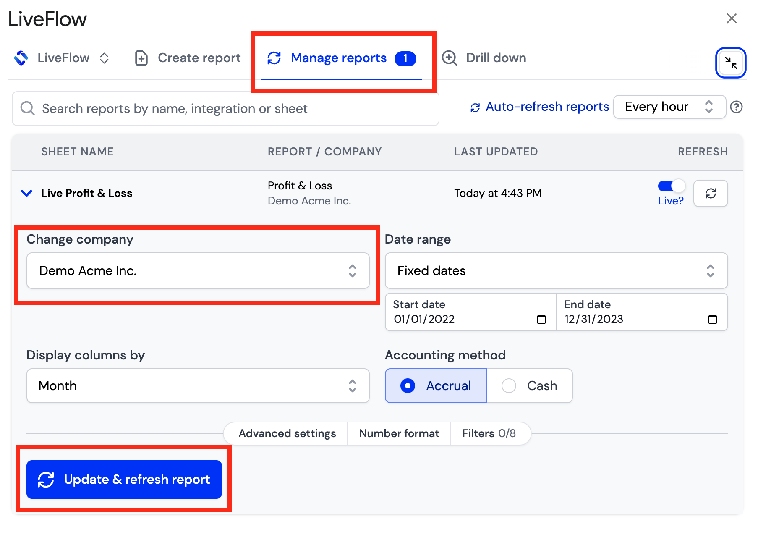This screenshot has height=540, width=758.
Task: Click the Start date field
Action: click(x=470, y=312)
